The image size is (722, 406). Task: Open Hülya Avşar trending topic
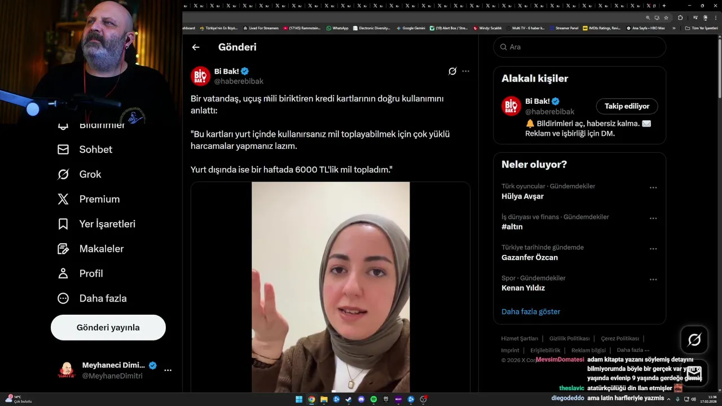click(522, 196)
